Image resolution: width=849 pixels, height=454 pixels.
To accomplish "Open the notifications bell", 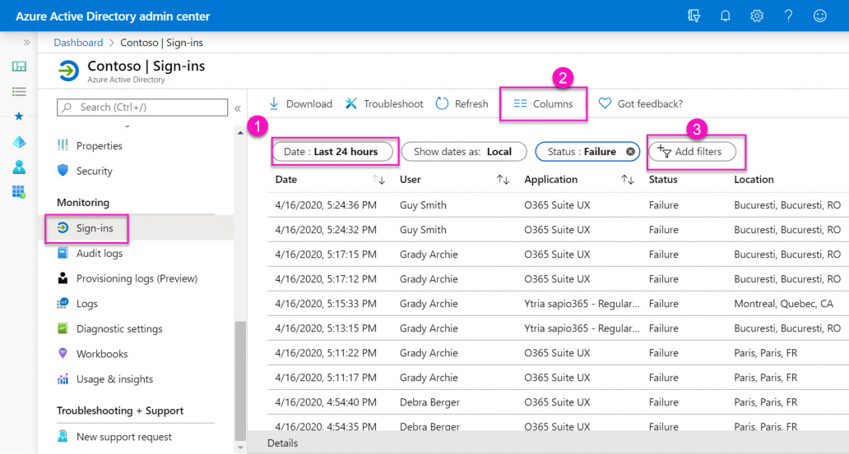I will pyautogui.click(x=725, y=16).
